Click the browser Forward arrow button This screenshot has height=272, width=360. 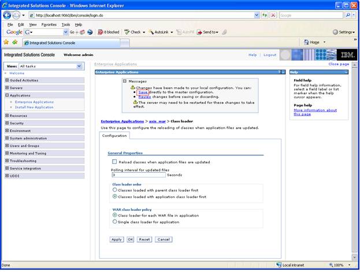[x=16, y=16]
